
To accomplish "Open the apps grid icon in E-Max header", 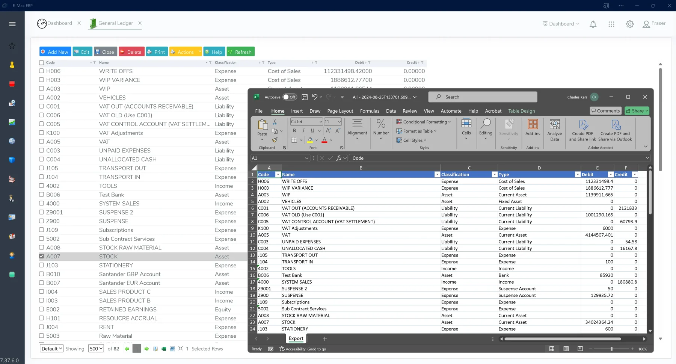I will 611,24.
